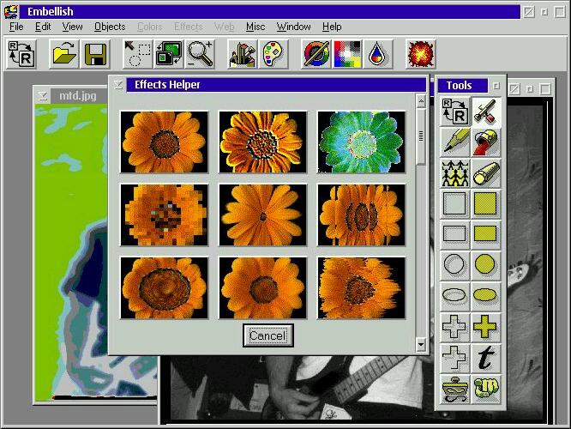Viewport: 571px width, 429px height.
Task: Select the pen nib tool in Tools
Action: click(455, 142)
